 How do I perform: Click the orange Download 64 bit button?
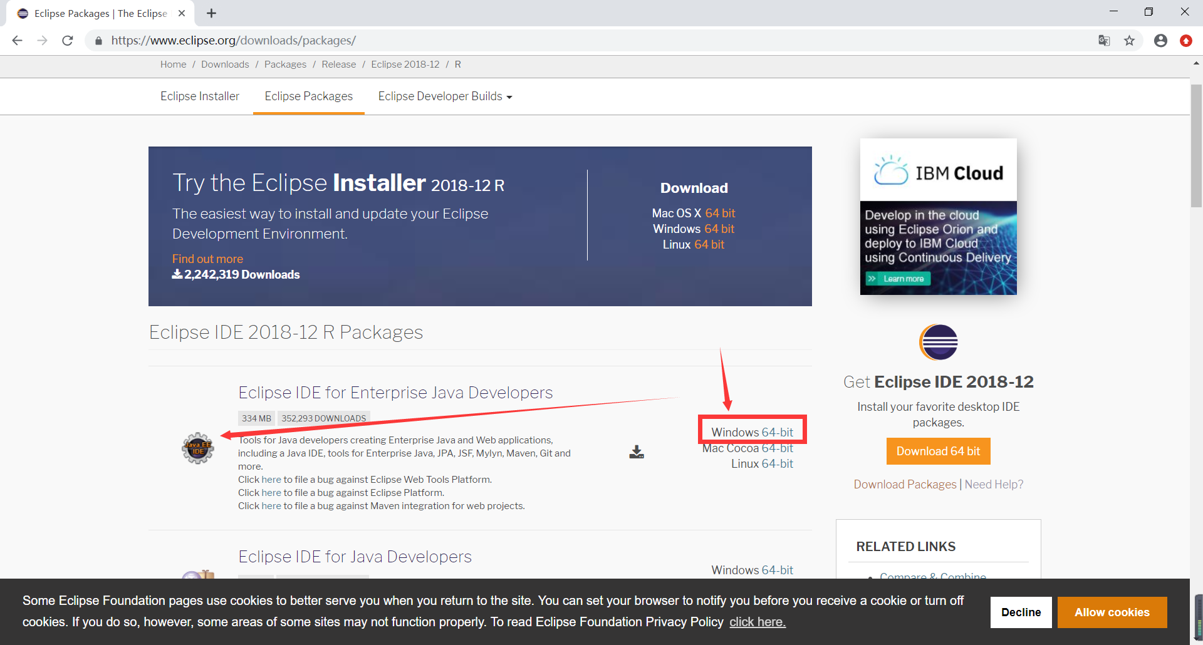tap(939, 452)
